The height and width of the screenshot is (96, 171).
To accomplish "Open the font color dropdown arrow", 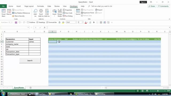I will 88,22.
